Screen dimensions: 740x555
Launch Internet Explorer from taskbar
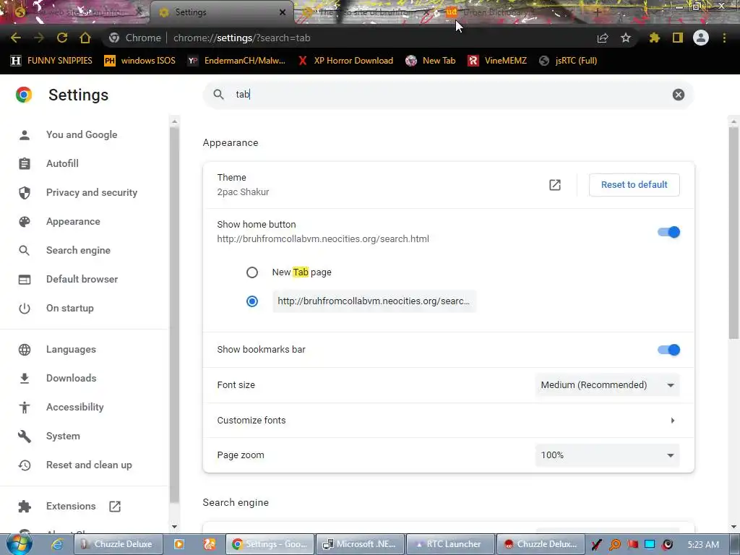56,544
